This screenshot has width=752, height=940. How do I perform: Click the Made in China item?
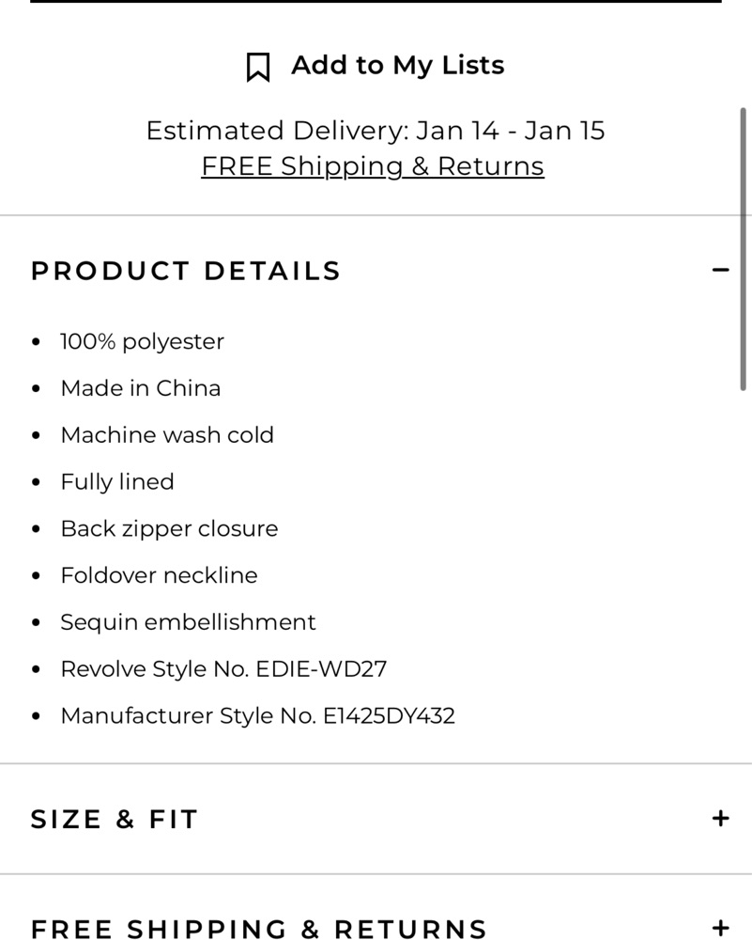(141, 388)
